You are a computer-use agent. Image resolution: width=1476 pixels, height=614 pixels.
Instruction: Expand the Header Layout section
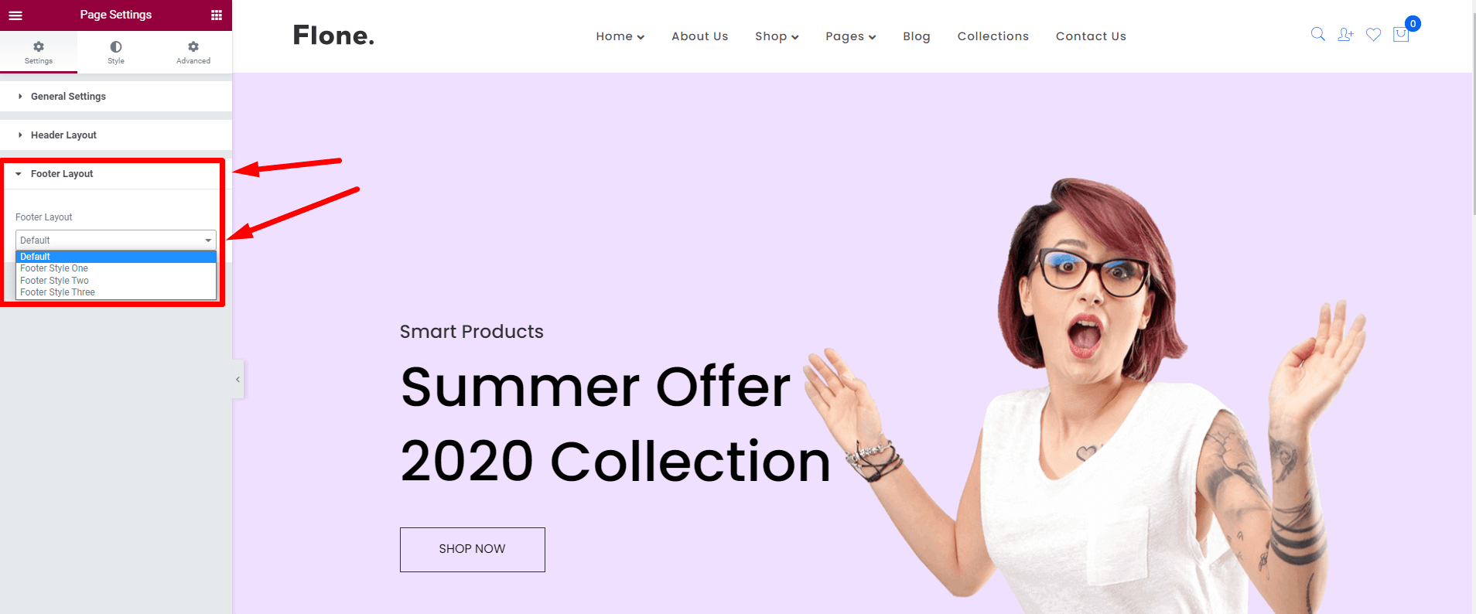point(116,135)
